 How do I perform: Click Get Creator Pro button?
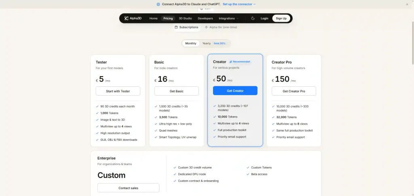click(294, 91)
